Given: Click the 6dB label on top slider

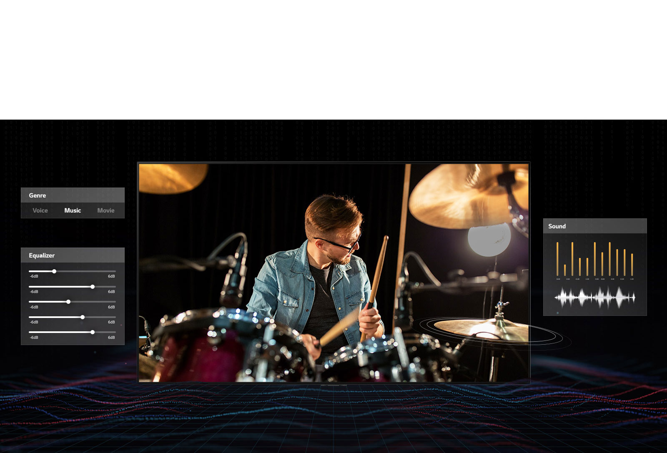Looking at the screenshot, I should [x=111, y=276].
